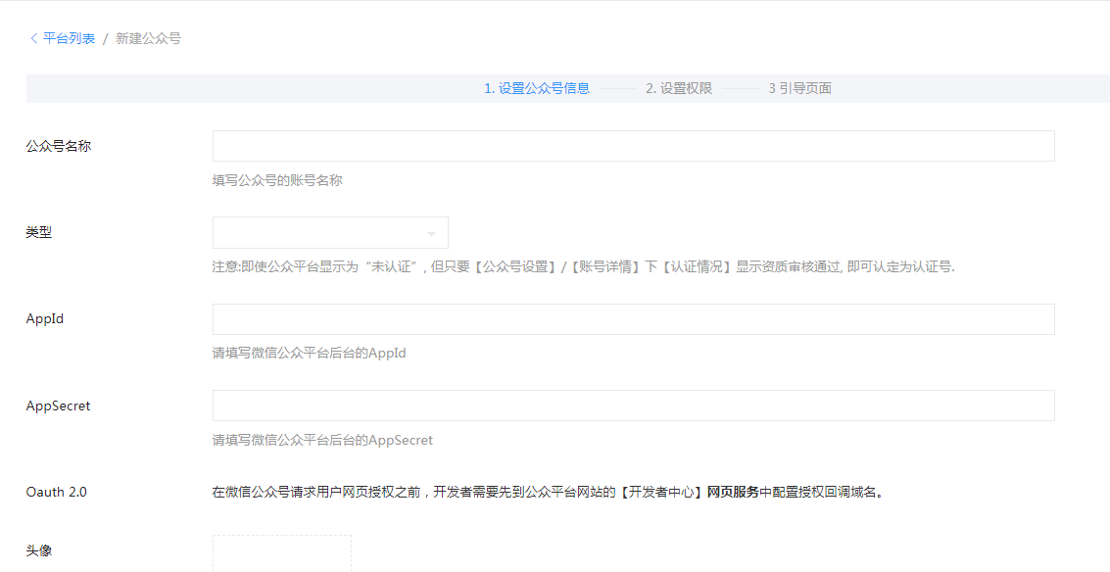
Task: Click the AppSecret label
Action: pyautogui.click(x=58, y=406)
